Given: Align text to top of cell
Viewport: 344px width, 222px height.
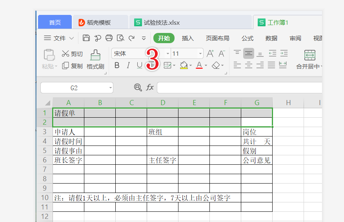Looking at the screenshot, I should (237, 53).
